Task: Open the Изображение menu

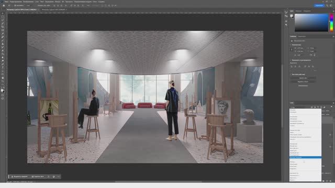Action: tap(28, 2)
